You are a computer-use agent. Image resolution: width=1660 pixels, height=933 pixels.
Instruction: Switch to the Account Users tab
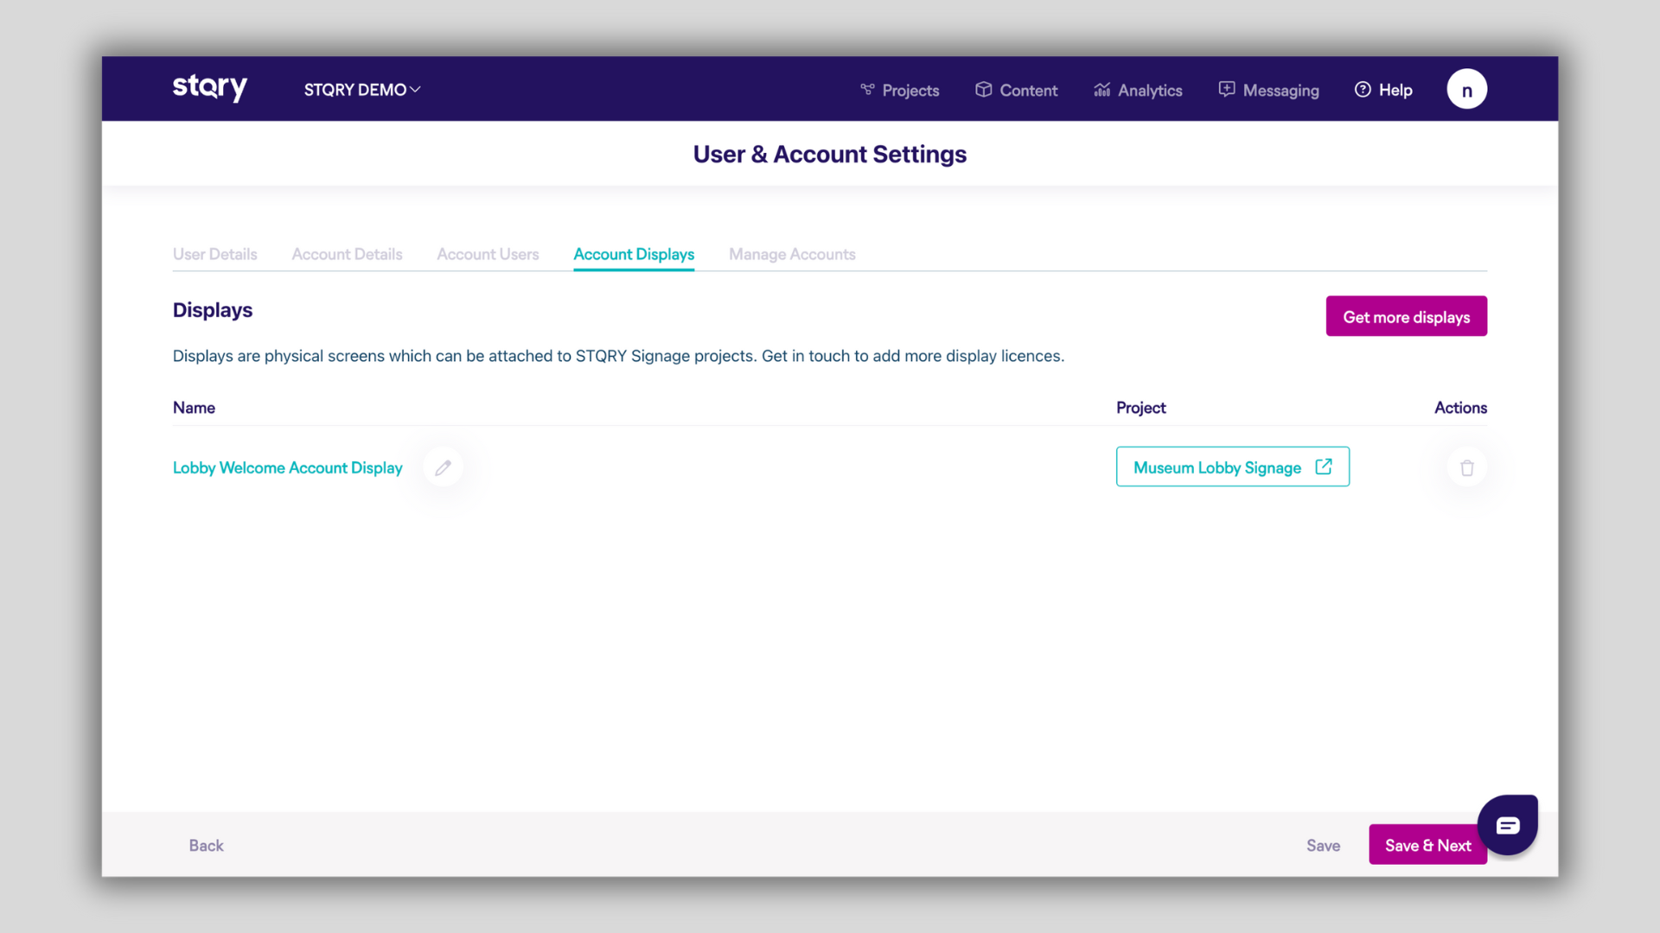coord(488,254)
